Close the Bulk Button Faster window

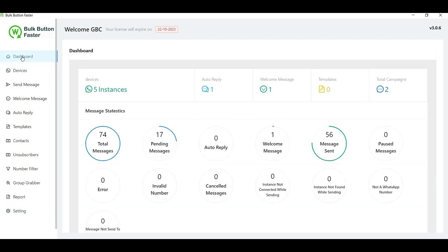(440, 15)
